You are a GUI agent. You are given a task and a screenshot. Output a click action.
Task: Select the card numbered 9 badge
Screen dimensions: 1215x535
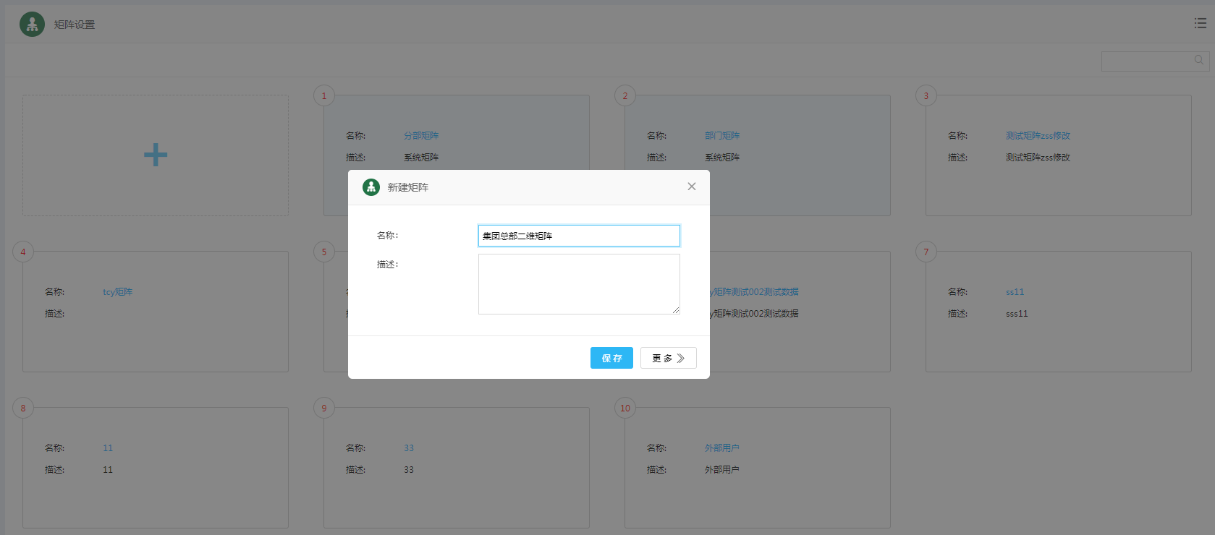coord(324,408)
